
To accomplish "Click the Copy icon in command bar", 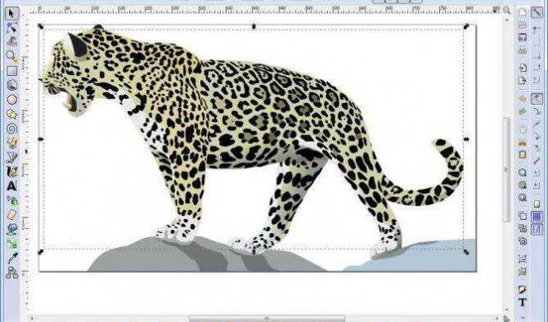I will tap(522, 129).
